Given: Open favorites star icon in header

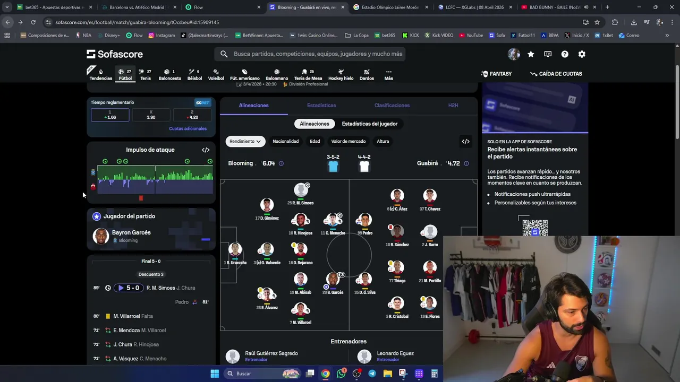Looking at the screenshot, I should point(531,54).
